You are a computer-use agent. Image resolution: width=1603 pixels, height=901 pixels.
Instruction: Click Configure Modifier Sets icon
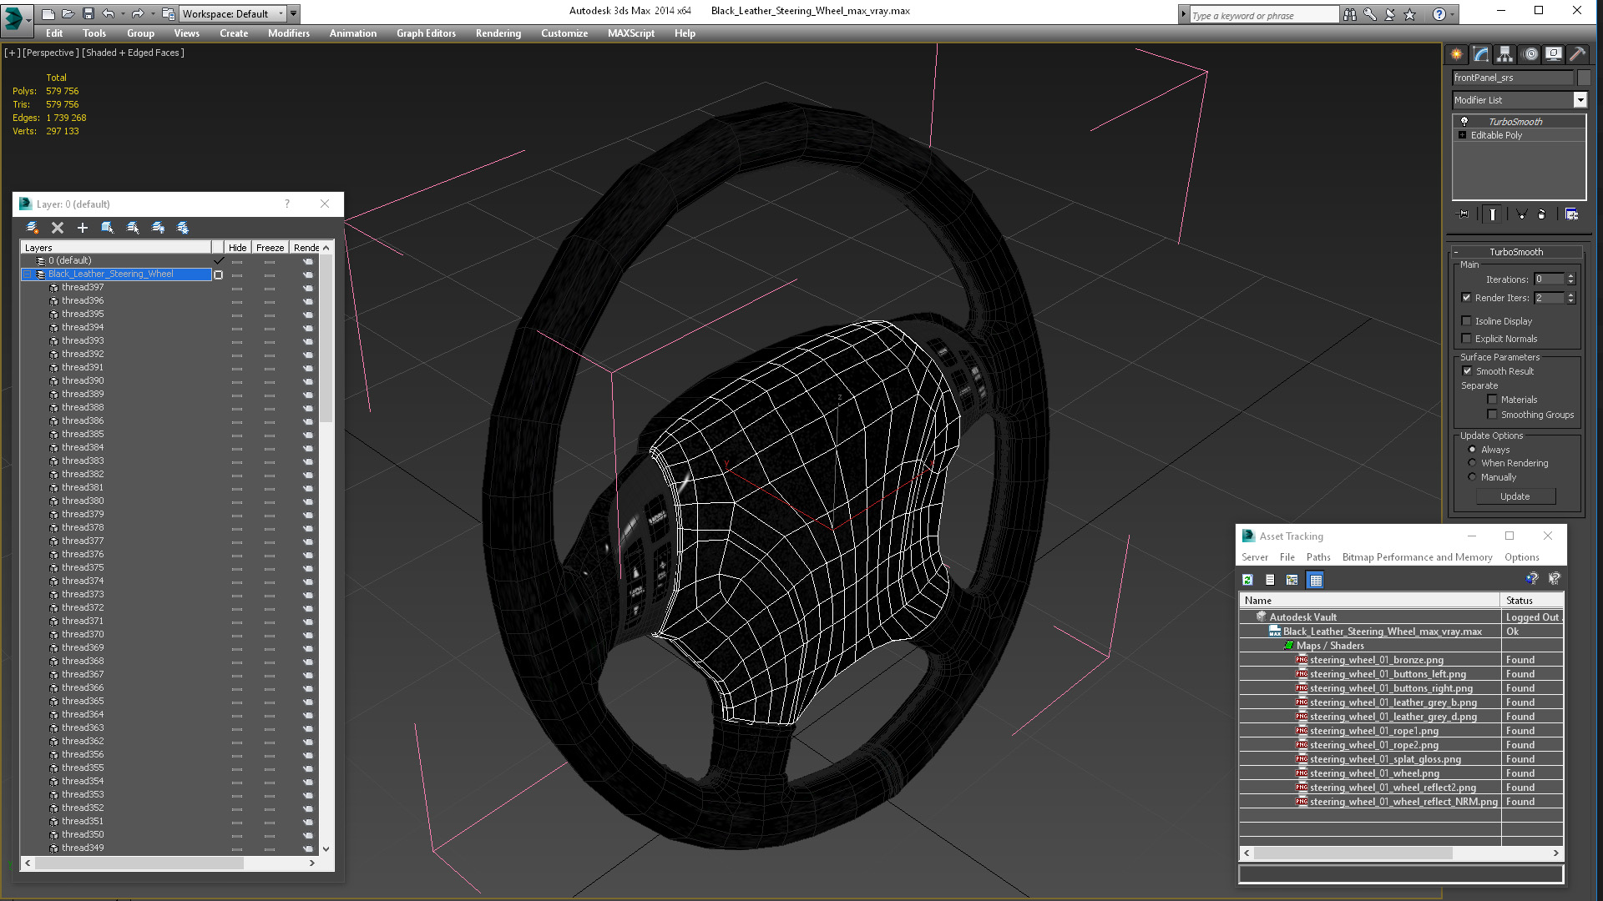coord(1571,214)
